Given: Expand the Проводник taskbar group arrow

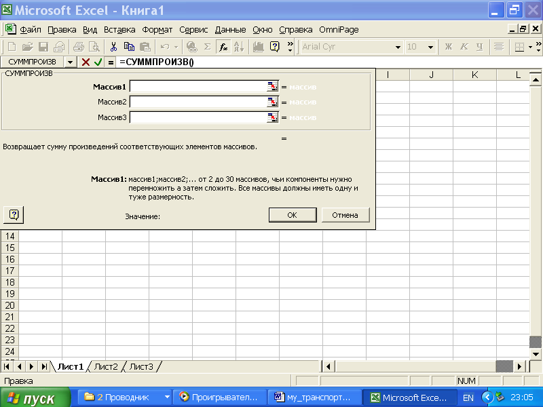Looking at the screenshot, I should click(167, 397).
